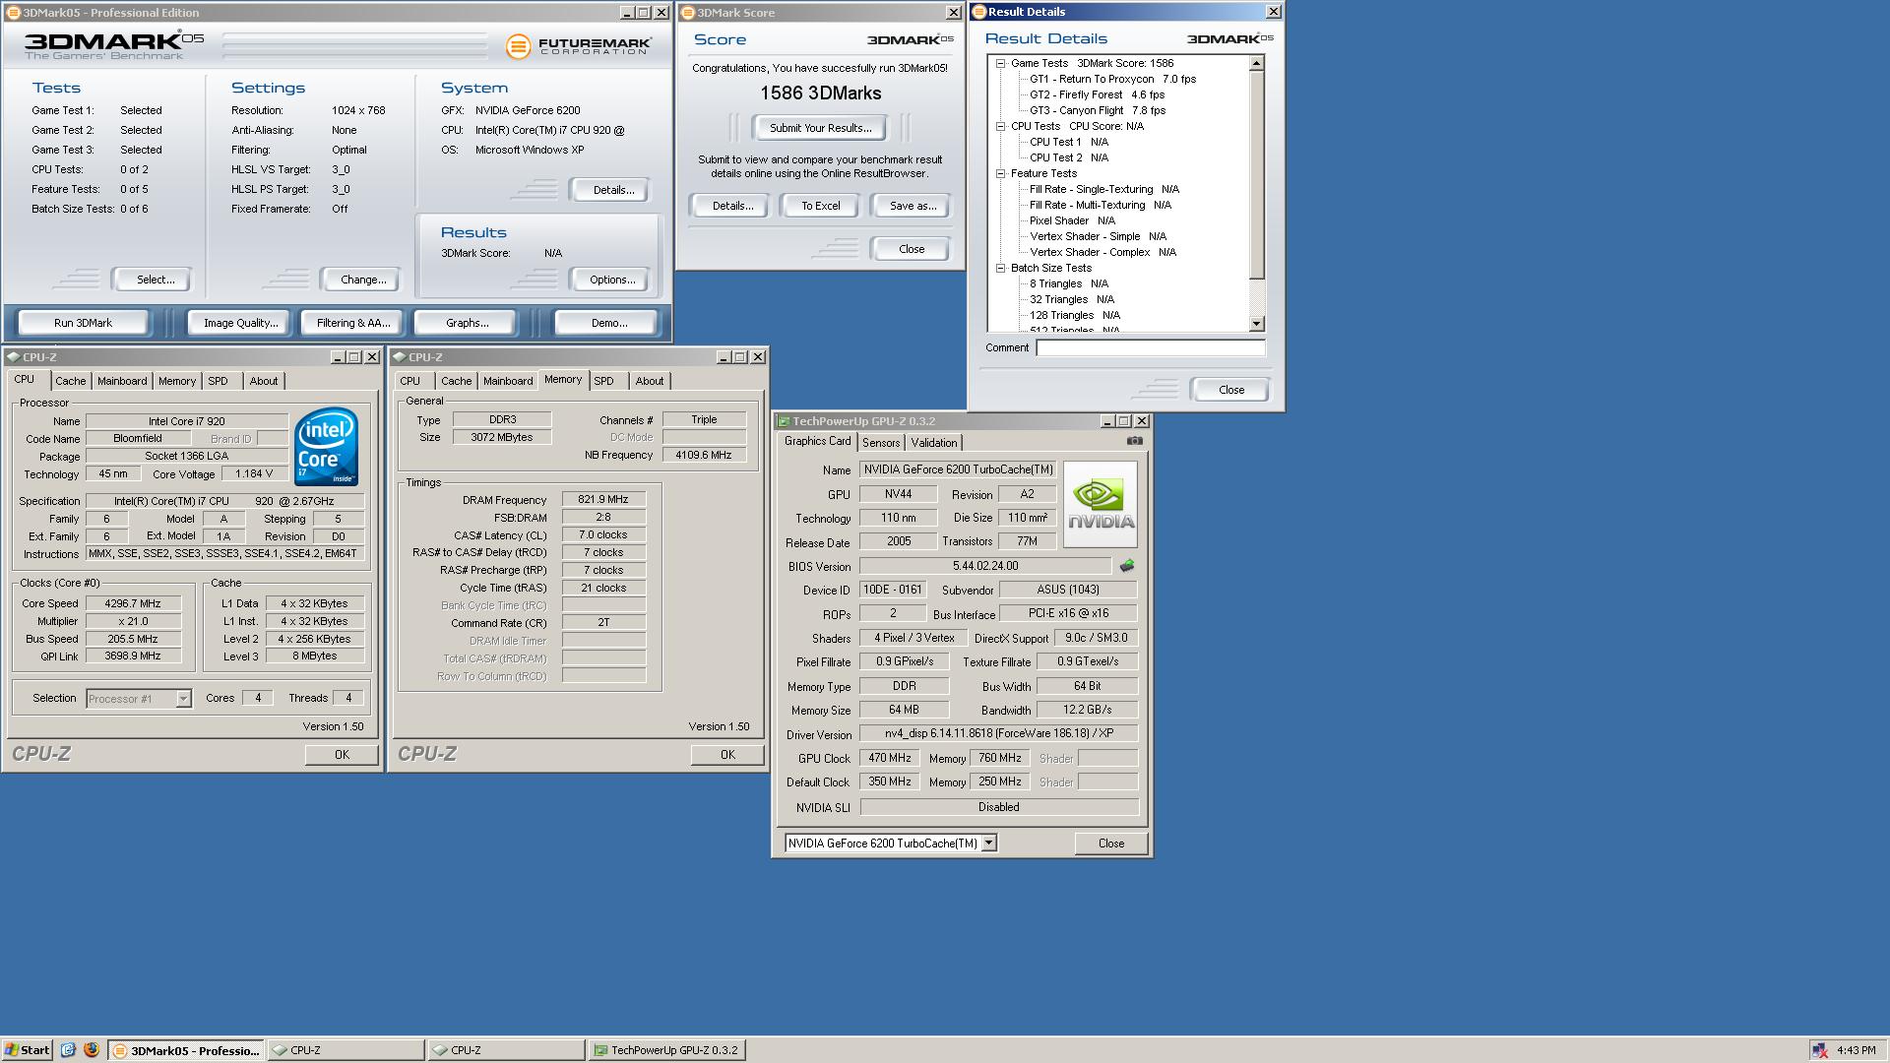Export results To Excel
The height and width of the screenshot is (1063, 1890).
pyautogui.click(x=820, y=206)
